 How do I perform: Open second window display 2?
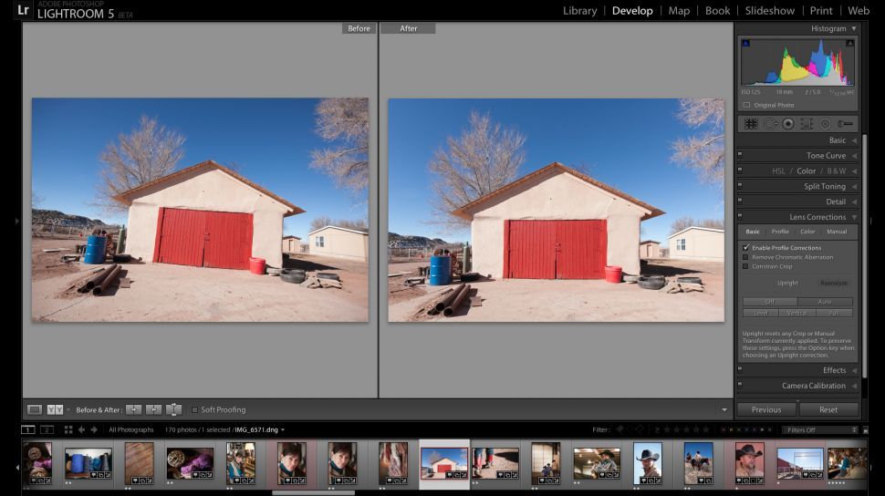pyautogui.click(x=47, y=430)
